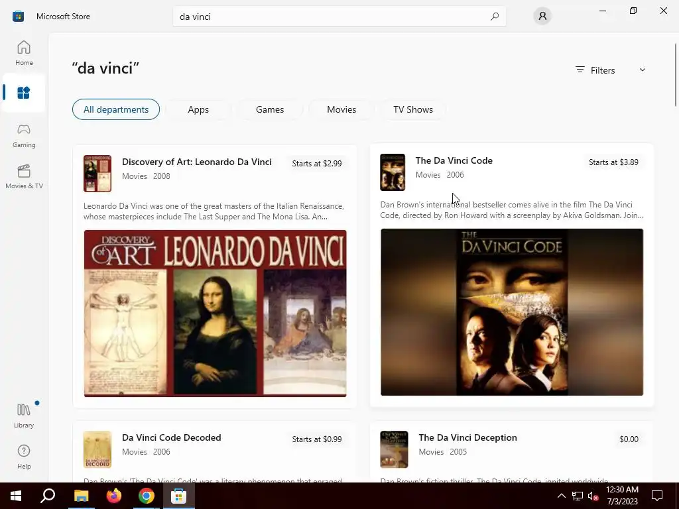
Task: Open Da Vinci Code Decoded title
Action: (172, 437)
